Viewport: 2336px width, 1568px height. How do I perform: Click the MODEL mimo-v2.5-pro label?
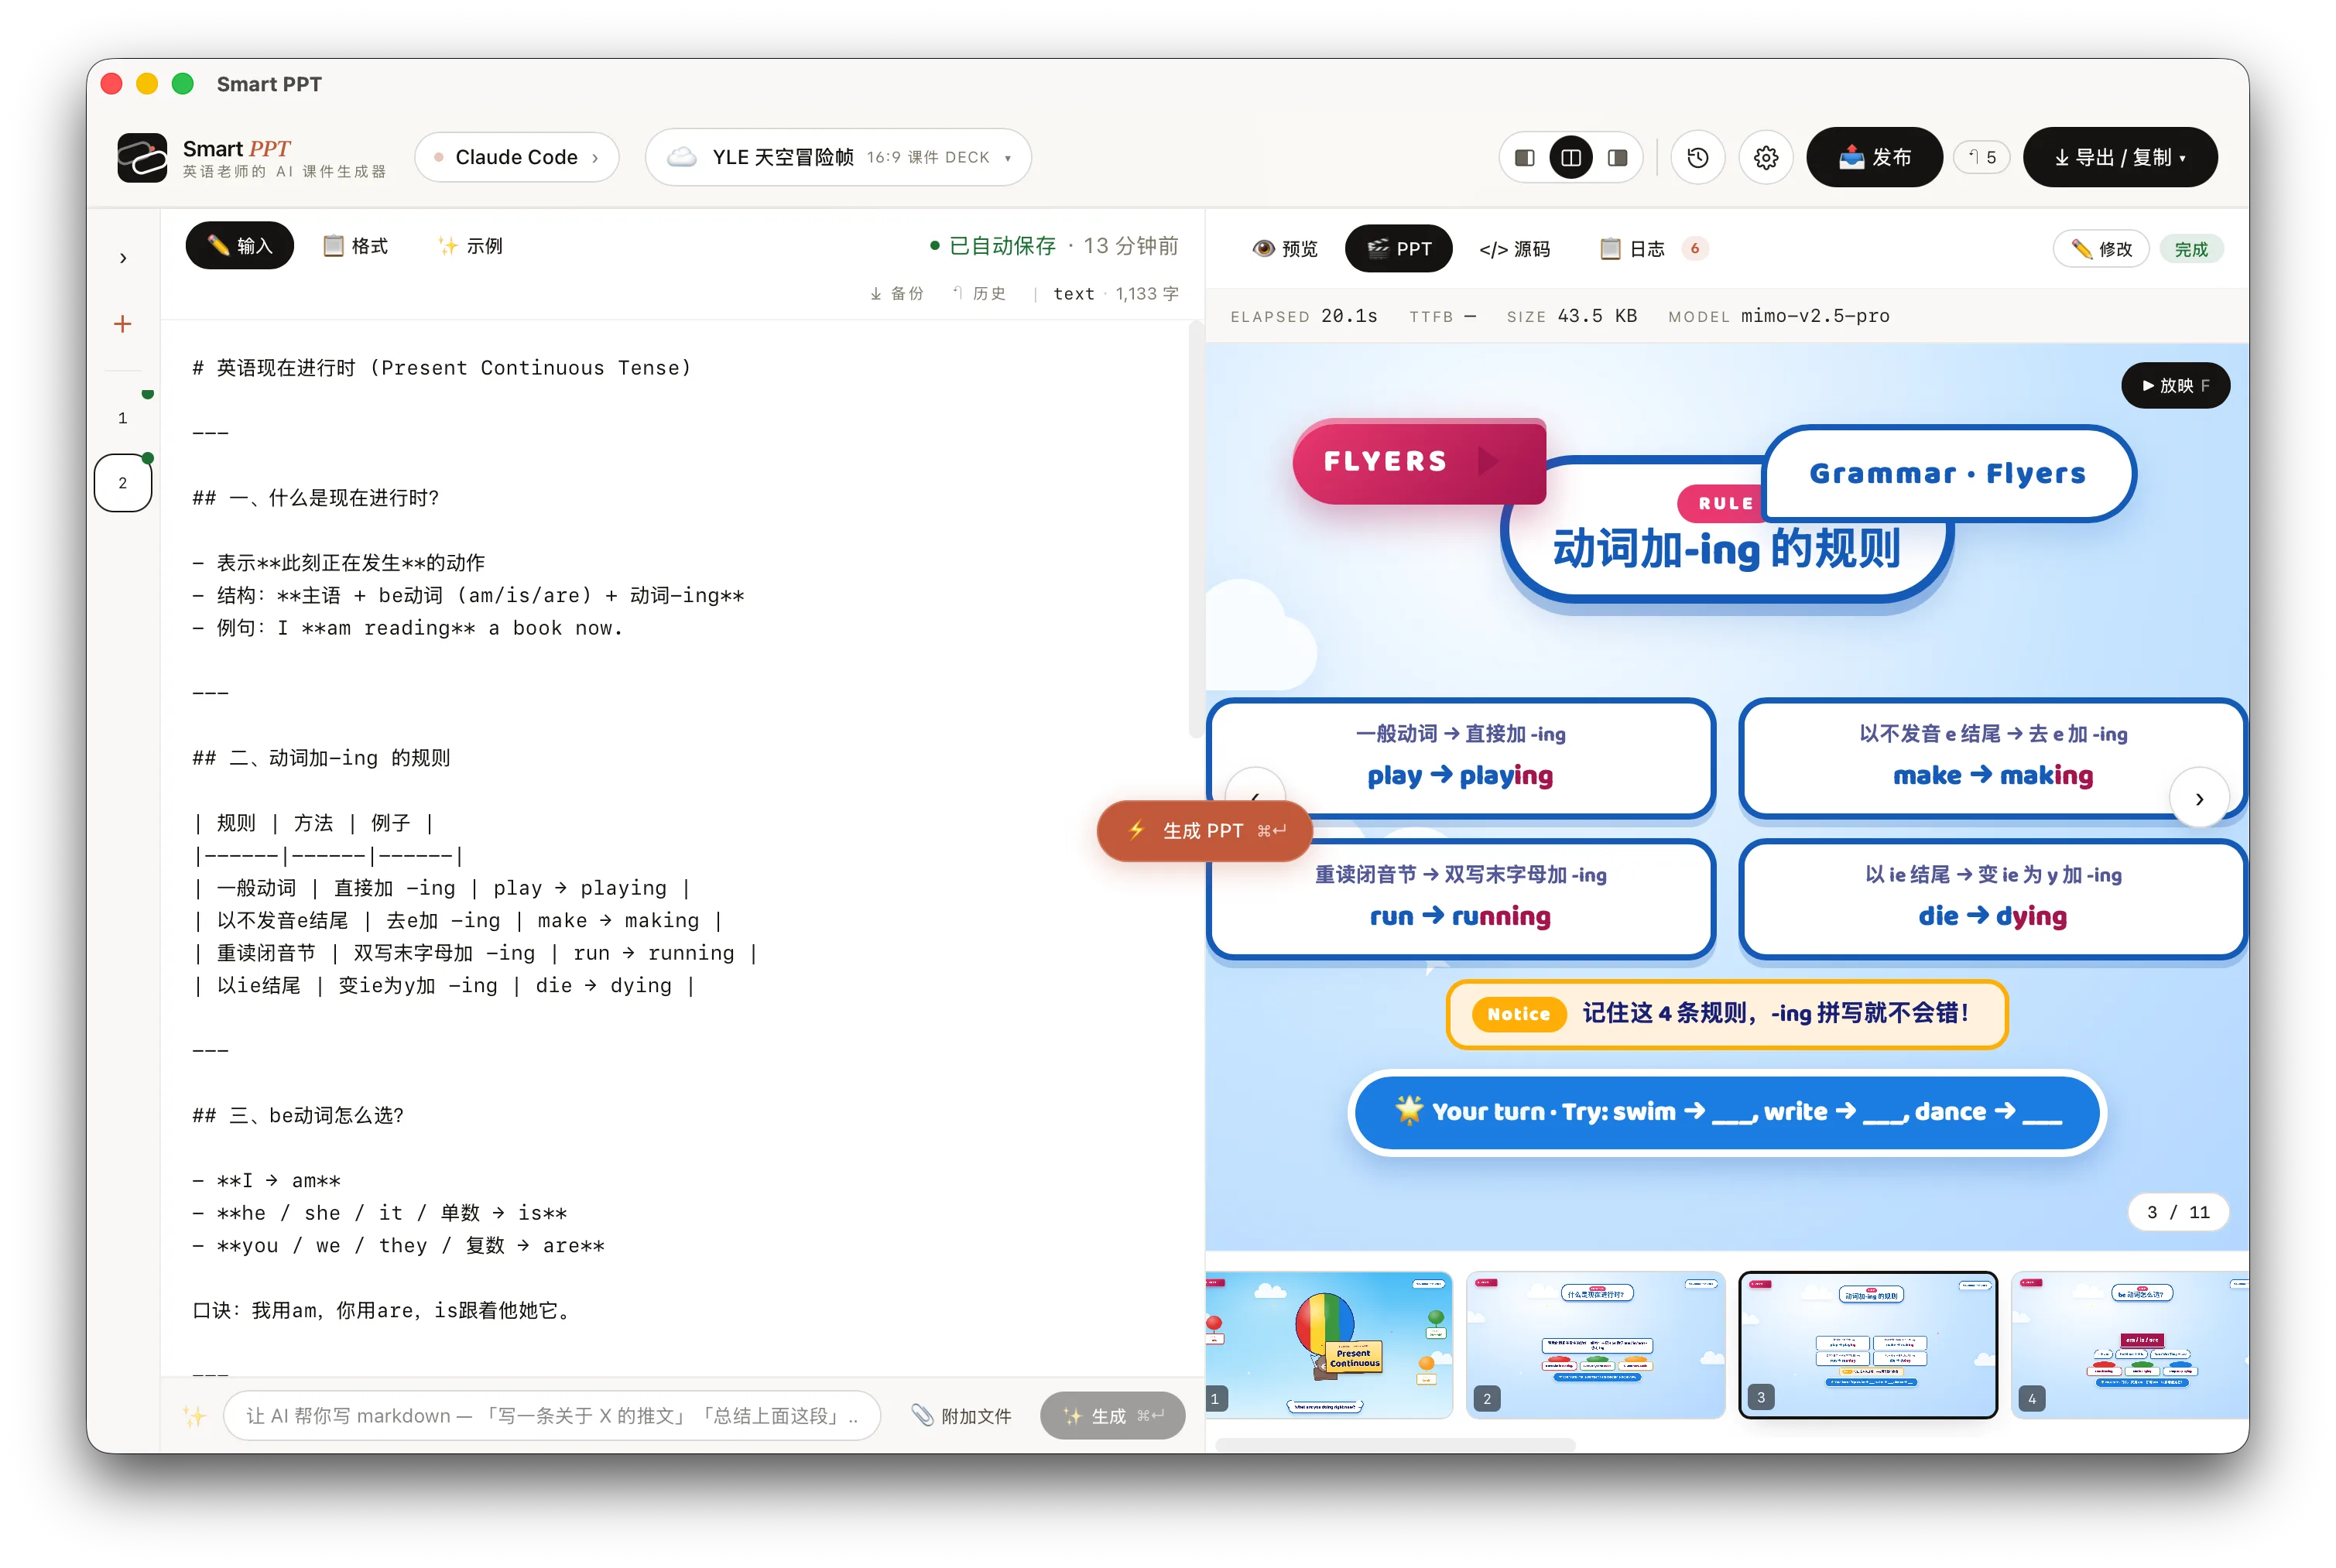(x=1778, y=316)
